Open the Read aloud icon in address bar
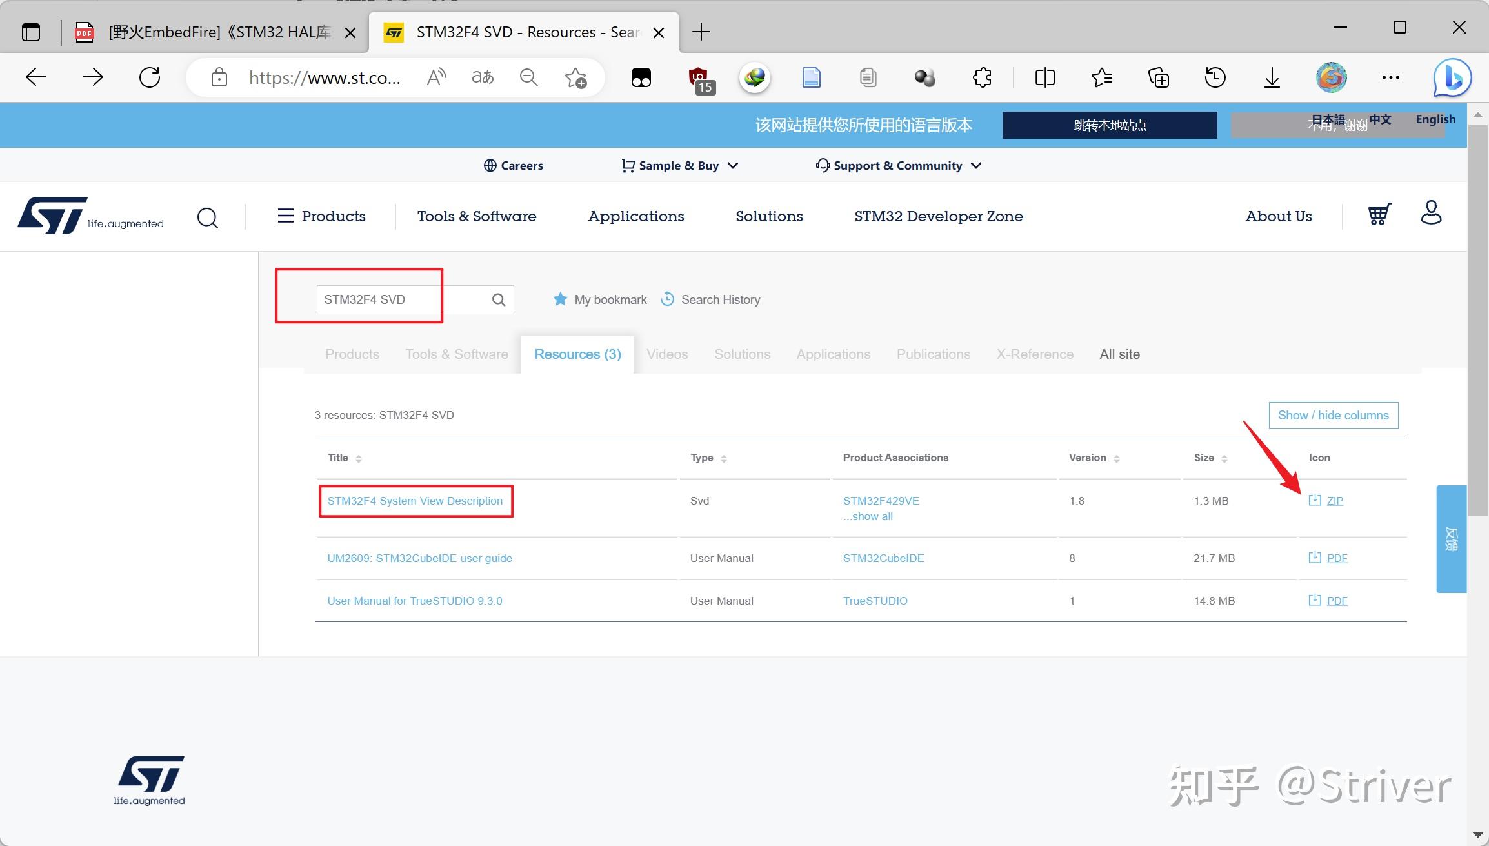This screenshot has width=1489, height=846. (437, 77)
